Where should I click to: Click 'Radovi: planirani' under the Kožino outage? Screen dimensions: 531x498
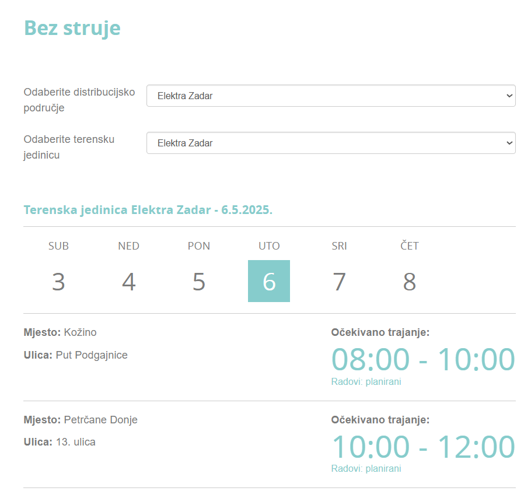[x=366, y=382]
